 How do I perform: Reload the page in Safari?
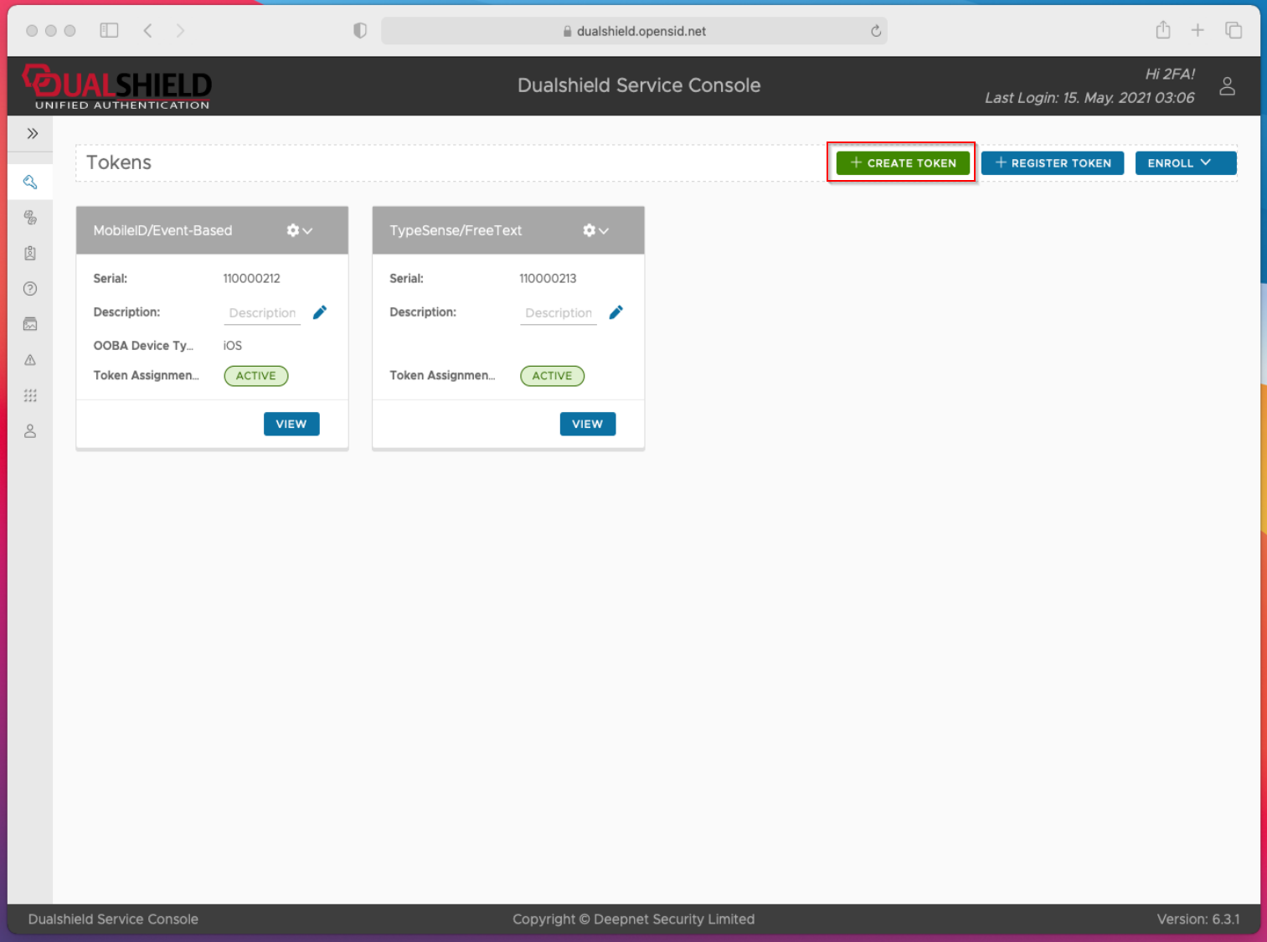coord(876,31)
